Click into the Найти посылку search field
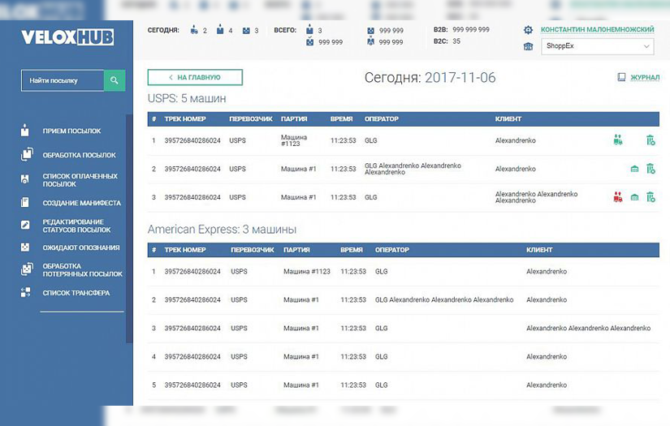This screenshot has width=670, height=426. pyautogui.click(x=63, y=80)
